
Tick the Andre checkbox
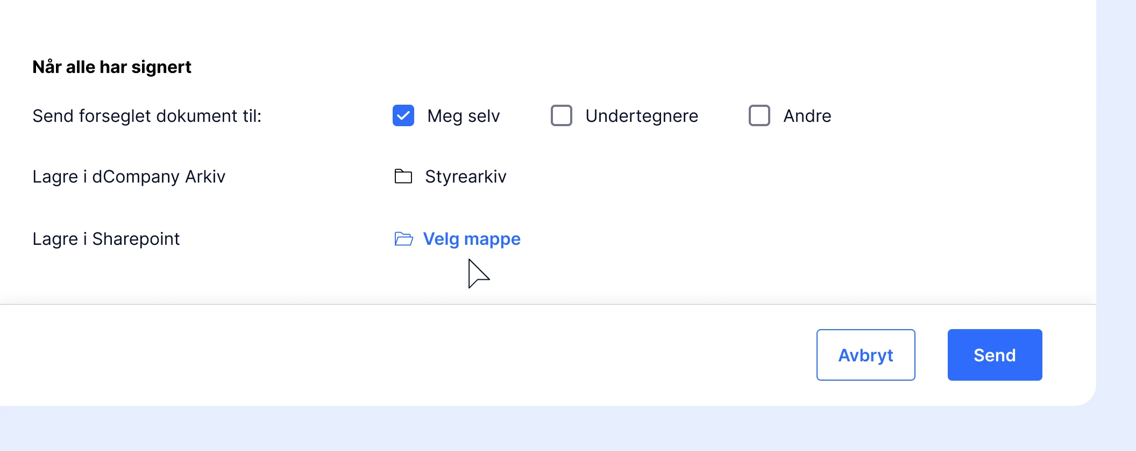759,115
